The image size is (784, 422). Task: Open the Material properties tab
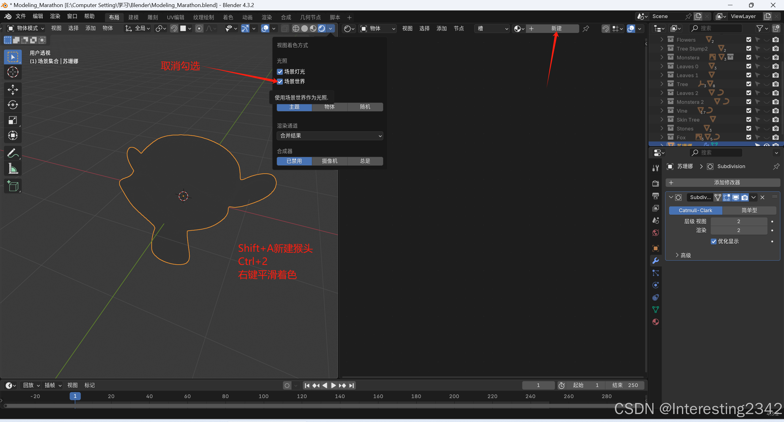coord(655,322)
